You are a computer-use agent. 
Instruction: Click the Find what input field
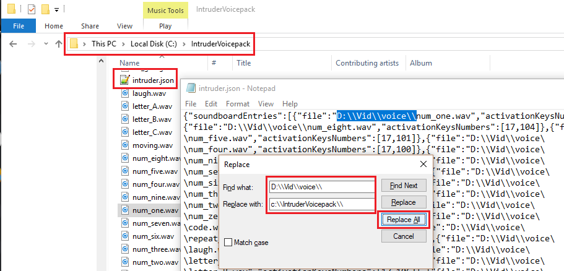coord(321,186)
